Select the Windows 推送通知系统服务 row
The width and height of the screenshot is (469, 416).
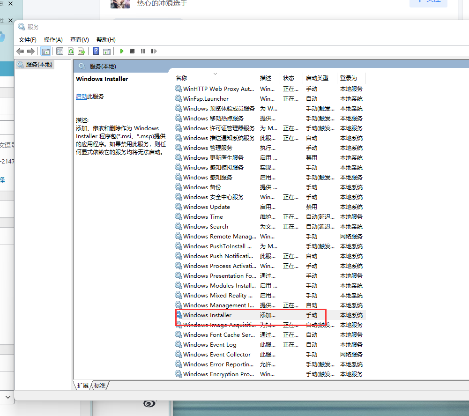pos(270,138)
